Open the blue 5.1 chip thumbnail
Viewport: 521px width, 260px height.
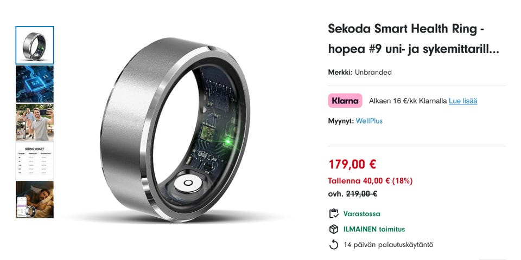coord(35,84)
